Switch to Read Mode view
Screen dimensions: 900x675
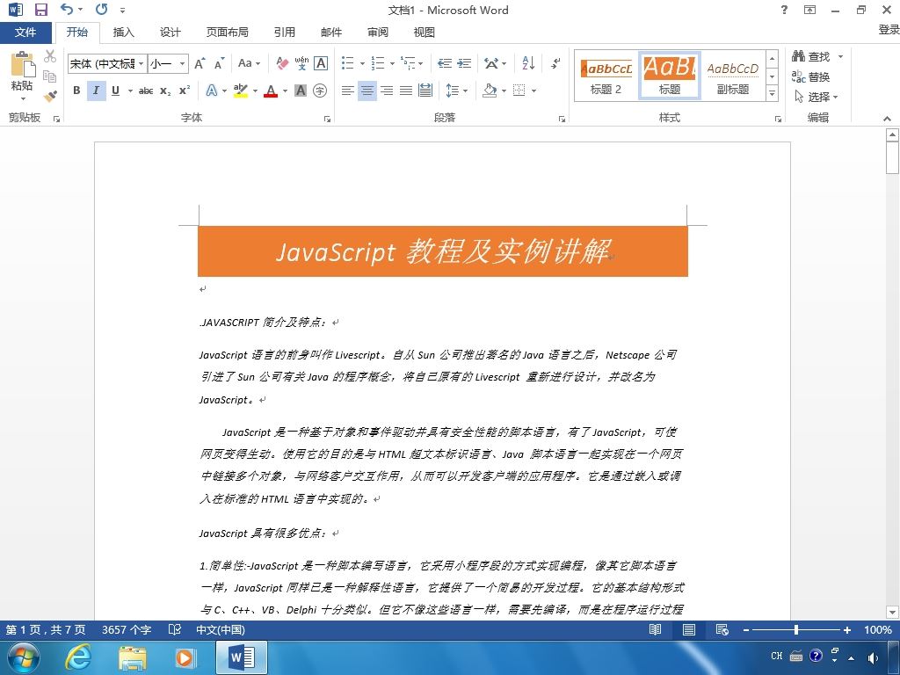(x=655, y=629)
